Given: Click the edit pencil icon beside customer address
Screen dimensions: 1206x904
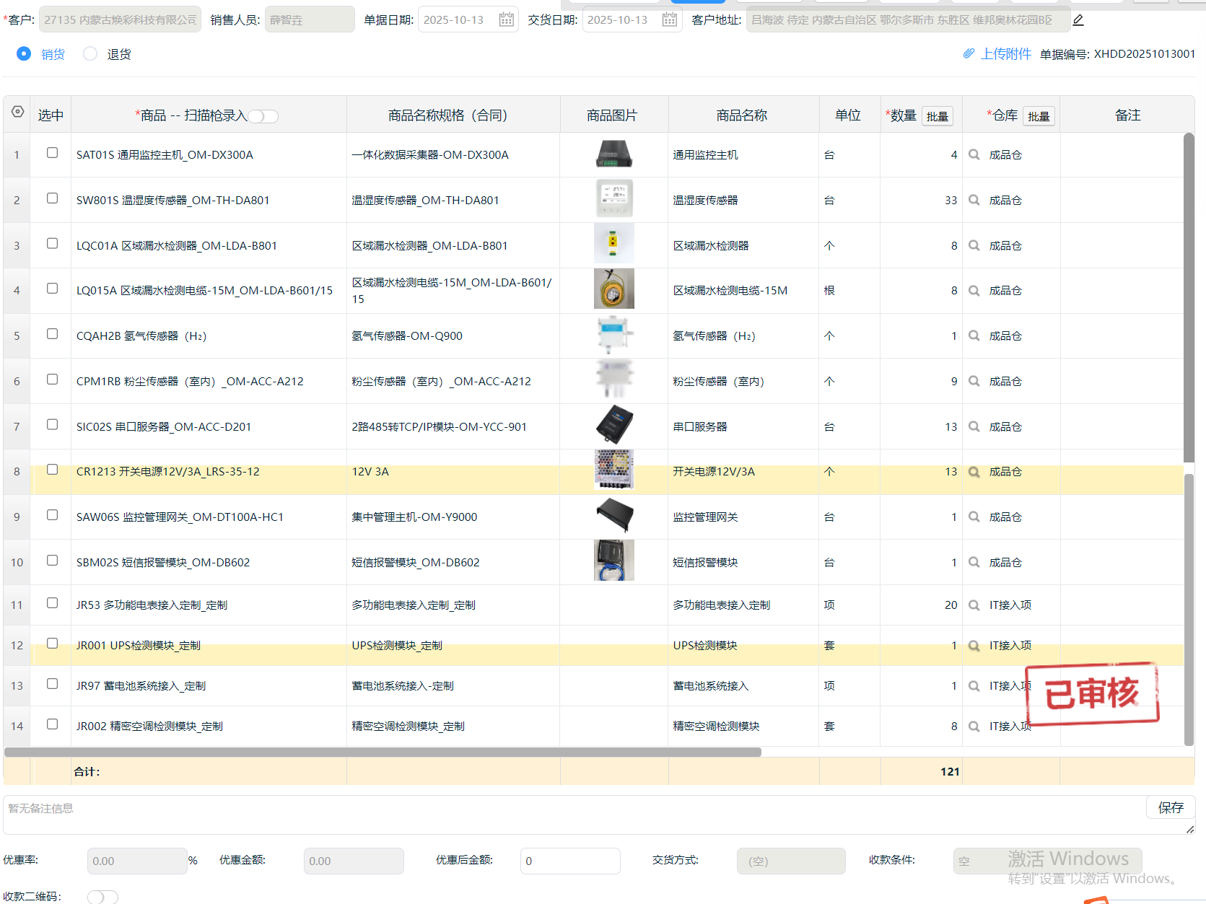Looking at the screenshot, I should pyautogui.click(x=1078, y=20).
